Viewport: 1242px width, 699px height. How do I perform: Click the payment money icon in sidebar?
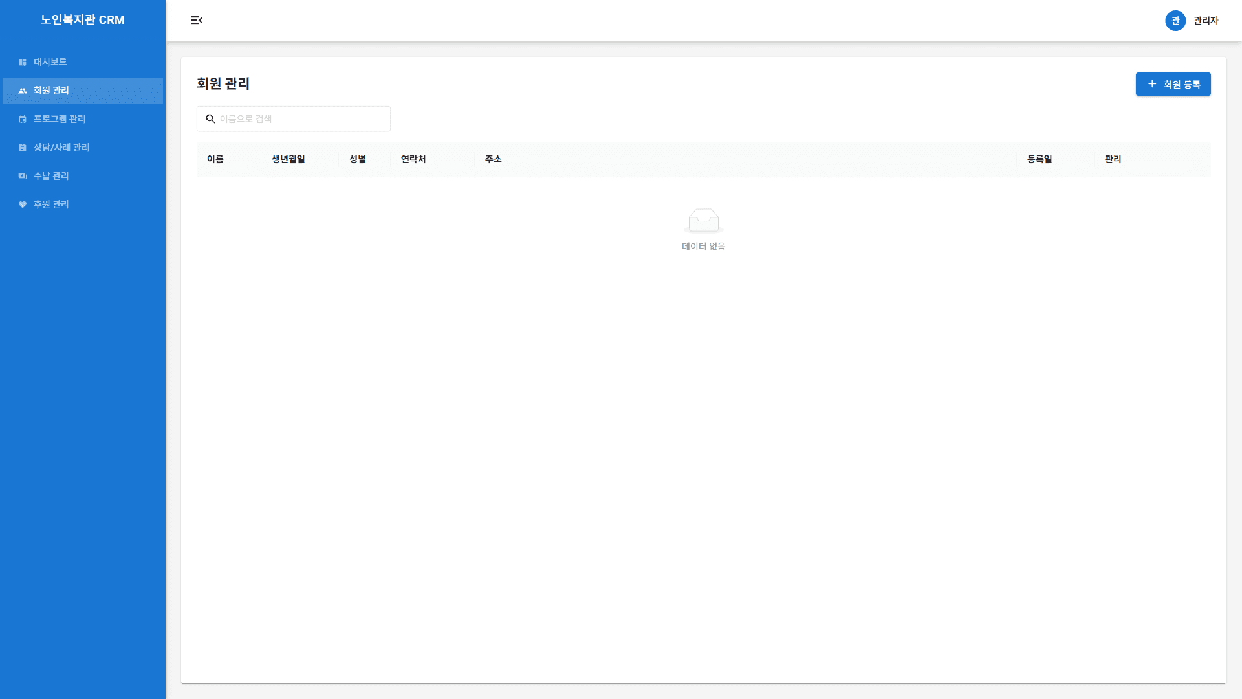point(23,176)
